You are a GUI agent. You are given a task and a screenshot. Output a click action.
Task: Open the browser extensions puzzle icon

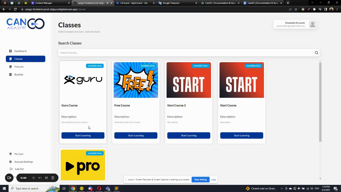pyautogui.click(x=314, y=9)
